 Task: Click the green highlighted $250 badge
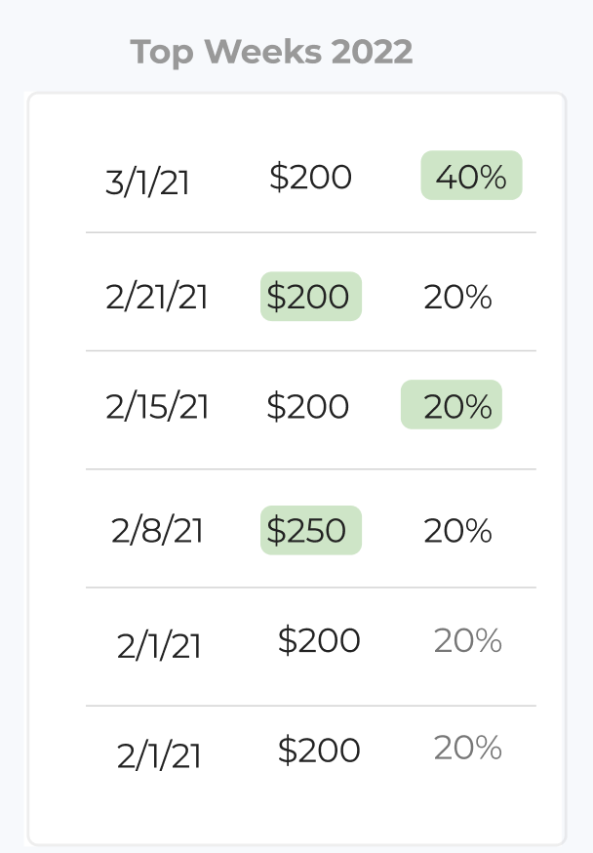tap(310, 530)
